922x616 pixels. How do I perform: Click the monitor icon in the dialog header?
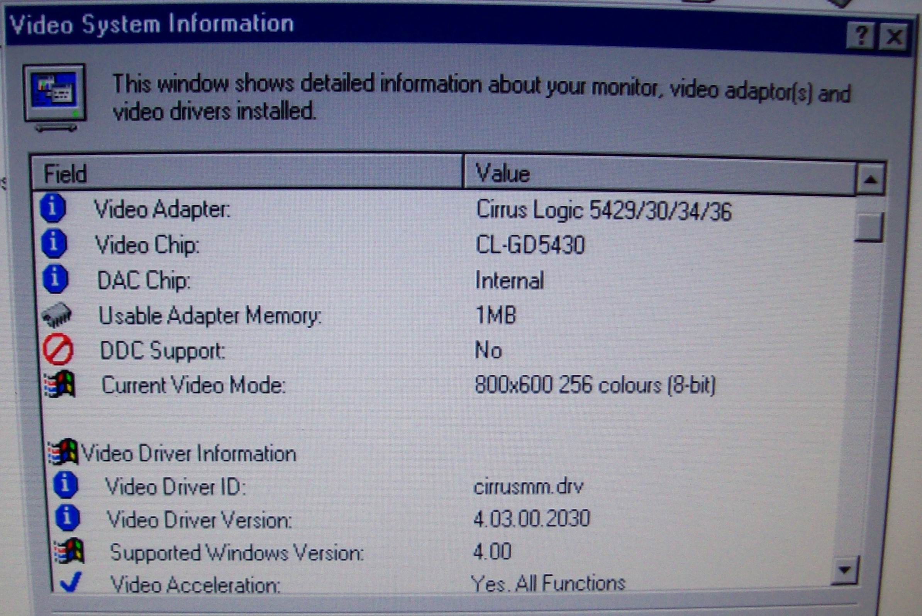coord(54,97)
